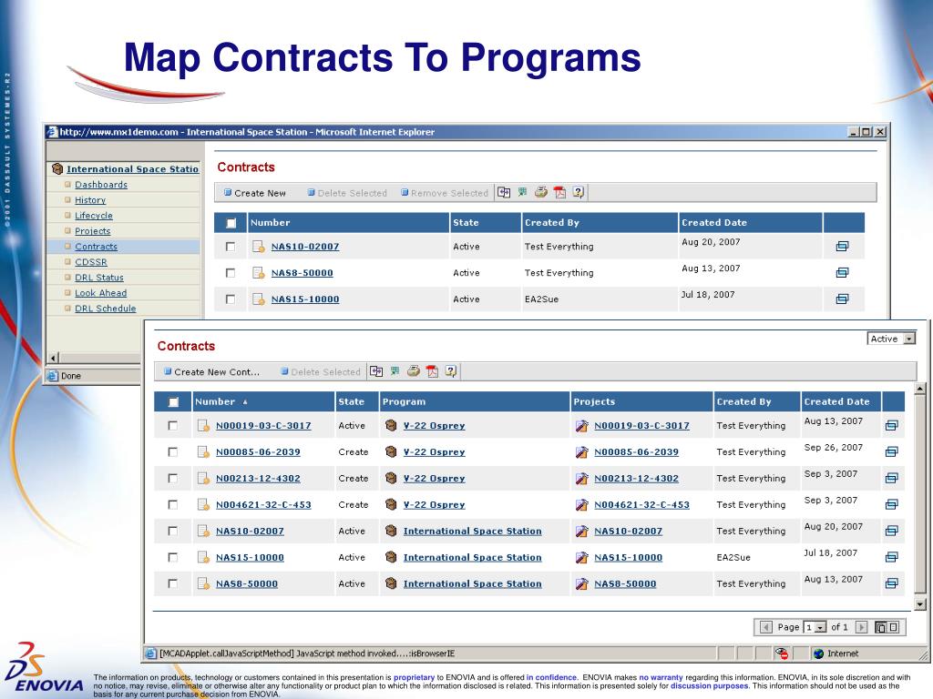This screenshot has height=699, width=933.
Task: Check the NAS8-50000 row in upper table
Action: tap(231, 273)
